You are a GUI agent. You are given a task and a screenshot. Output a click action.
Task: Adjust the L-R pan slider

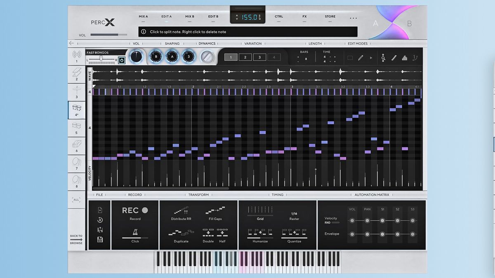click(102, 60)
